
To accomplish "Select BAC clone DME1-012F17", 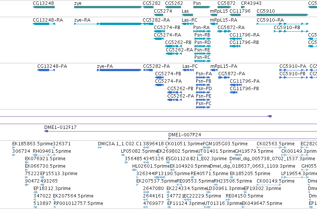I will (x=60, y=127).
